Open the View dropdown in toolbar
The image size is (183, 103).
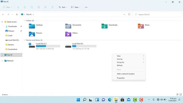coord(75,7)
